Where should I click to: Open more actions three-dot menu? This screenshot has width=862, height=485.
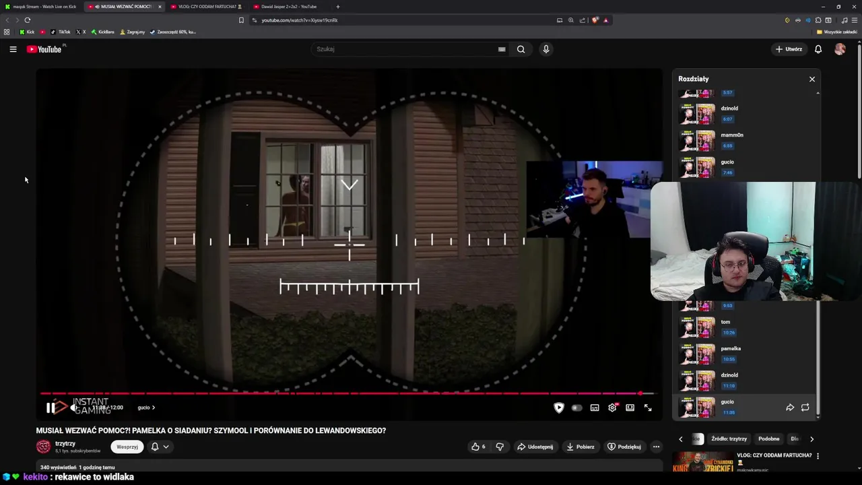tap(656, 447)
